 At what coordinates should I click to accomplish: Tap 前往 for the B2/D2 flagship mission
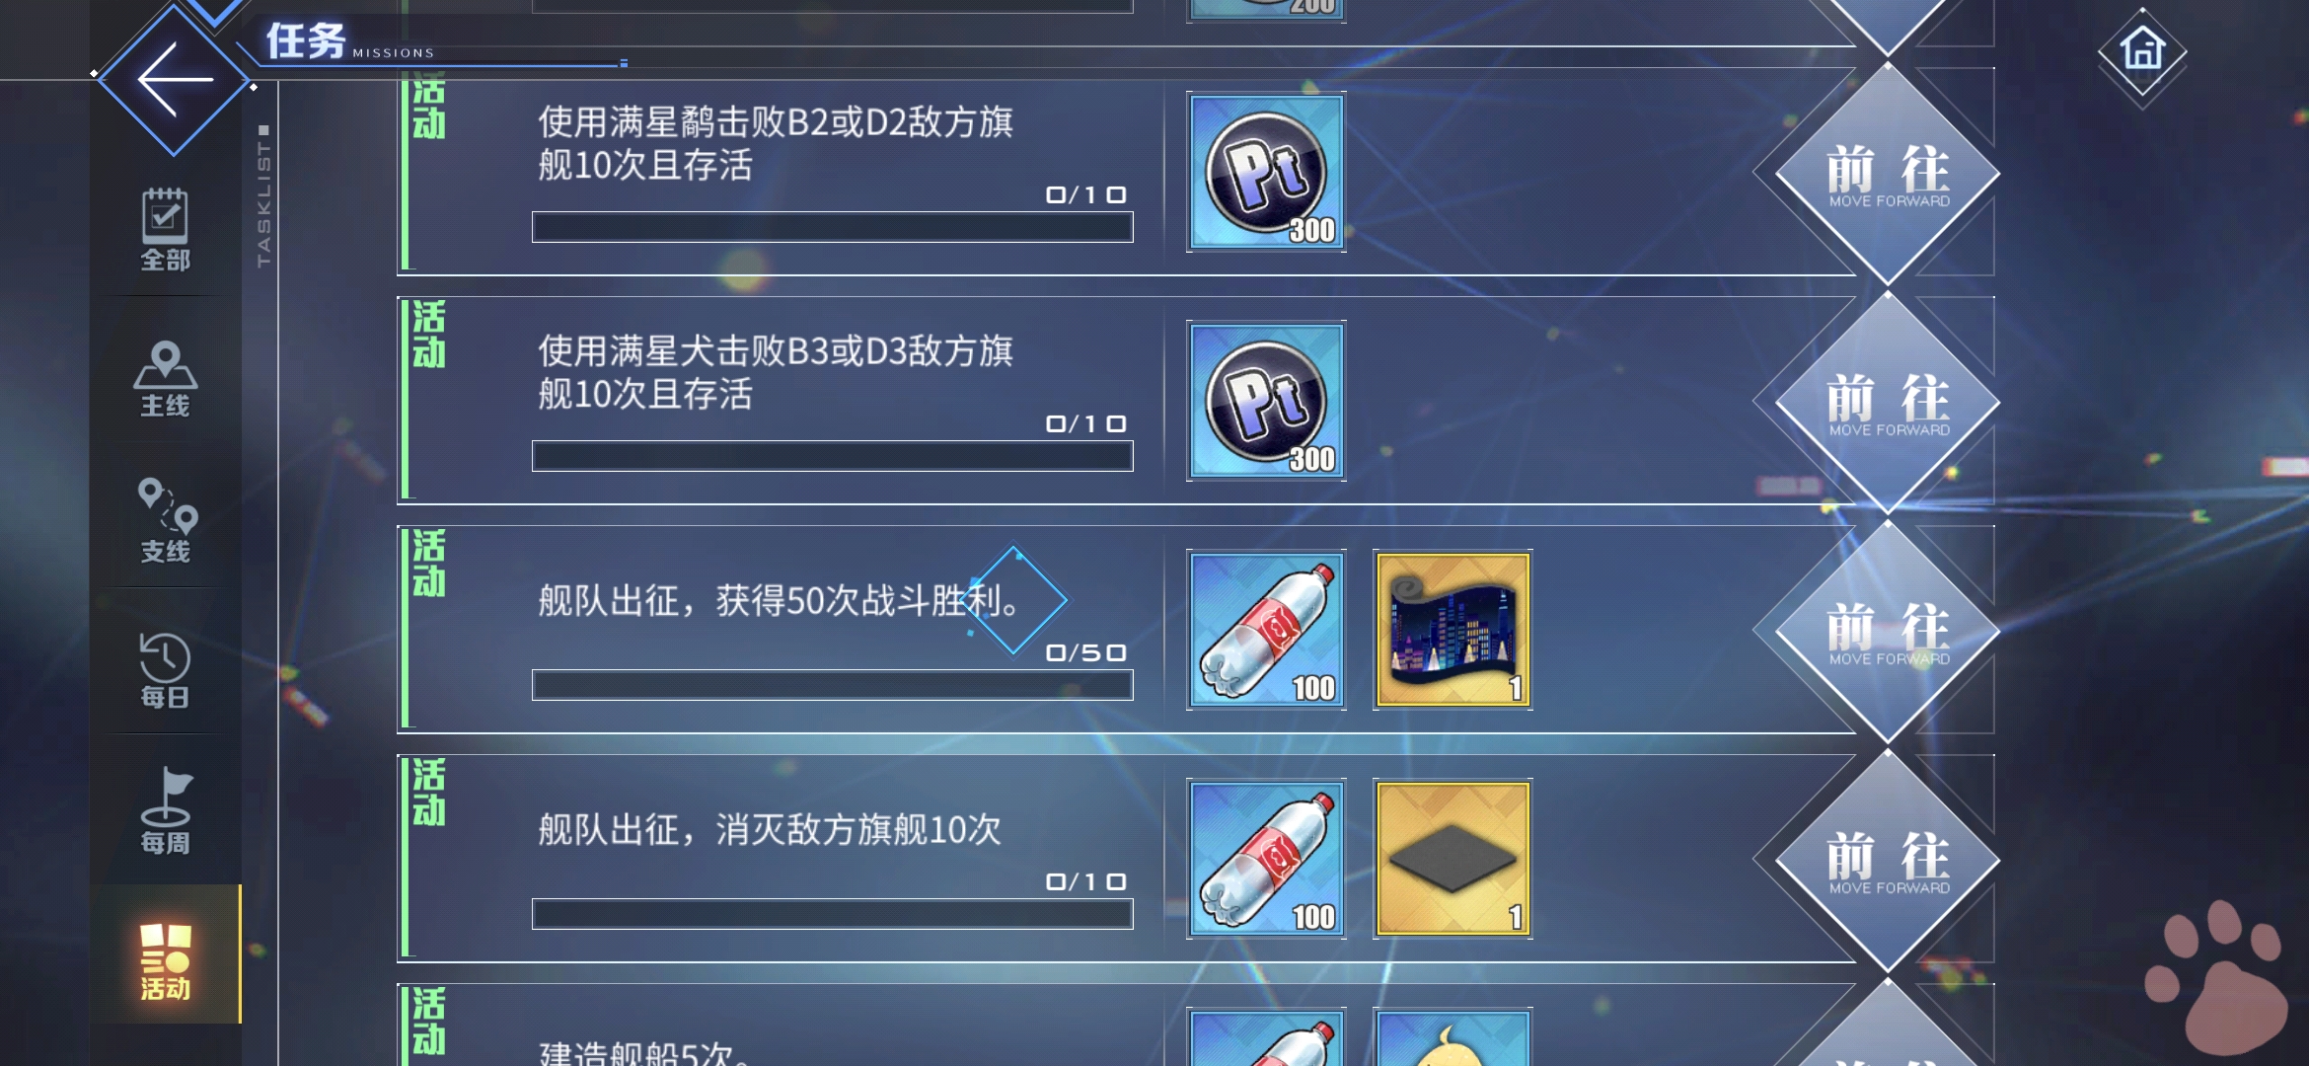(x=1888, y=174)
